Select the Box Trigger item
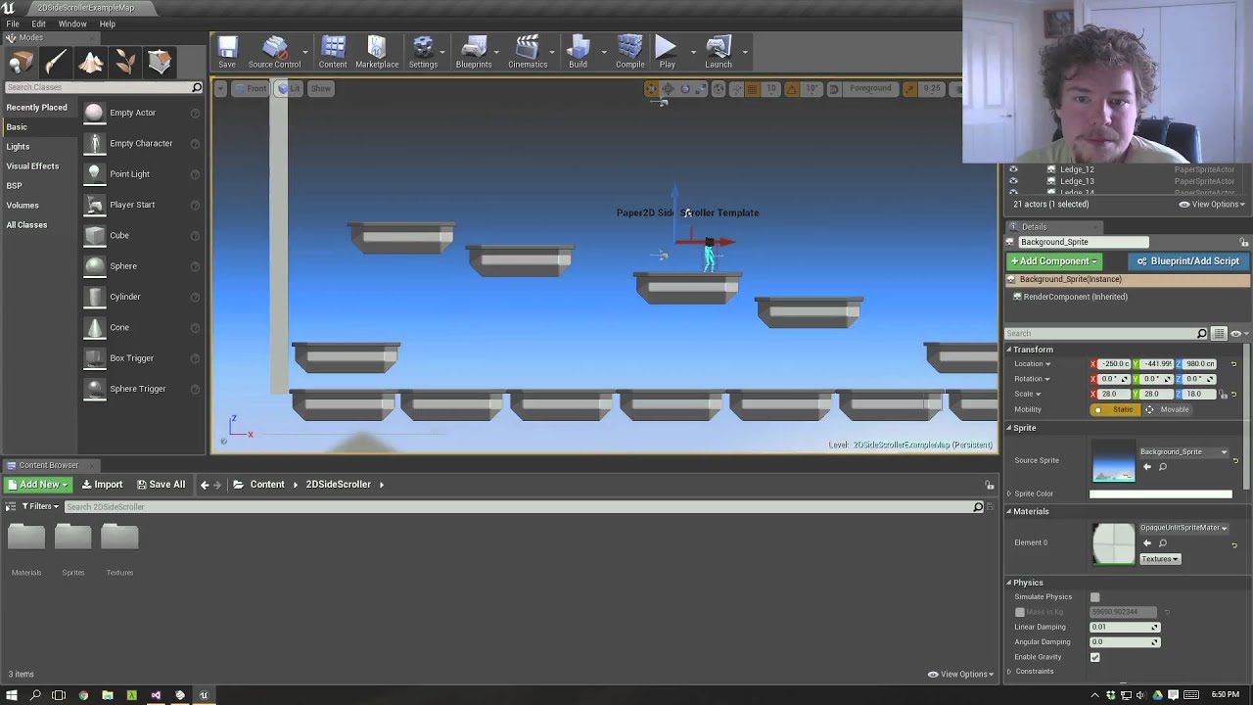Image resolution: width=1253 pixels, height=705 pixels. [x=142, y=357]
